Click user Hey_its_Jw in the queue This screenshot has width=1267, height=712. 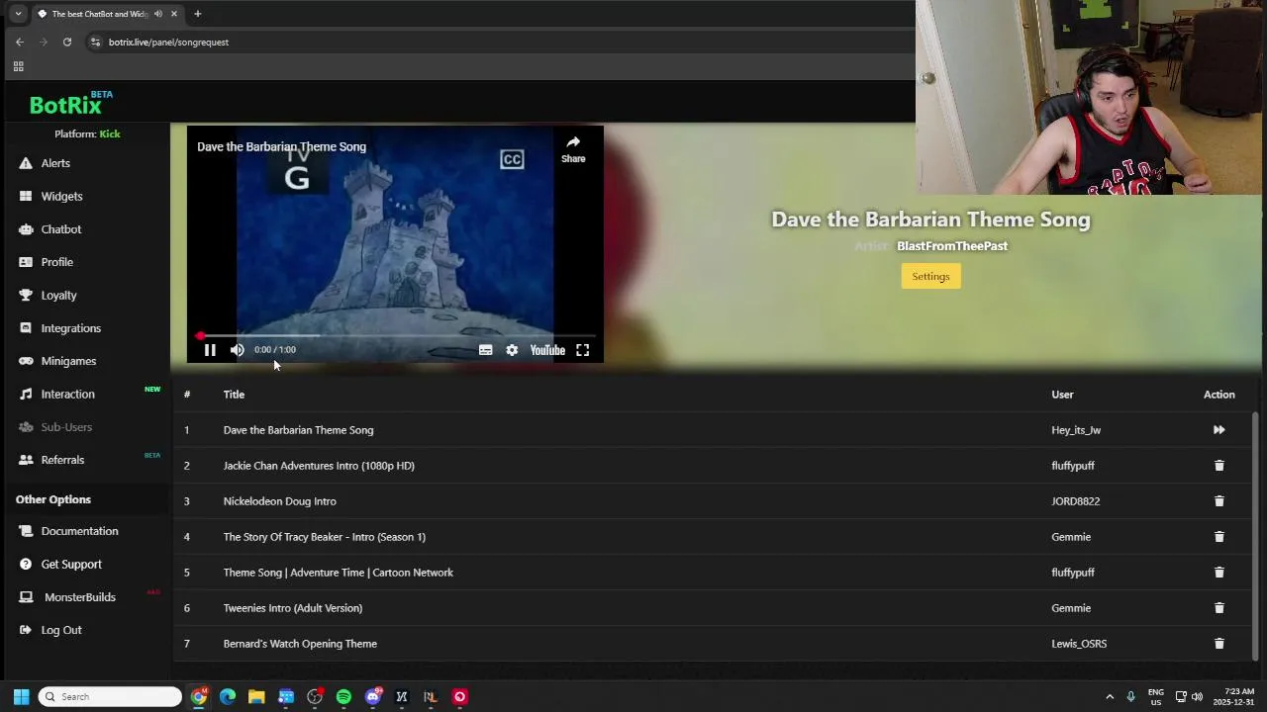1076,430
